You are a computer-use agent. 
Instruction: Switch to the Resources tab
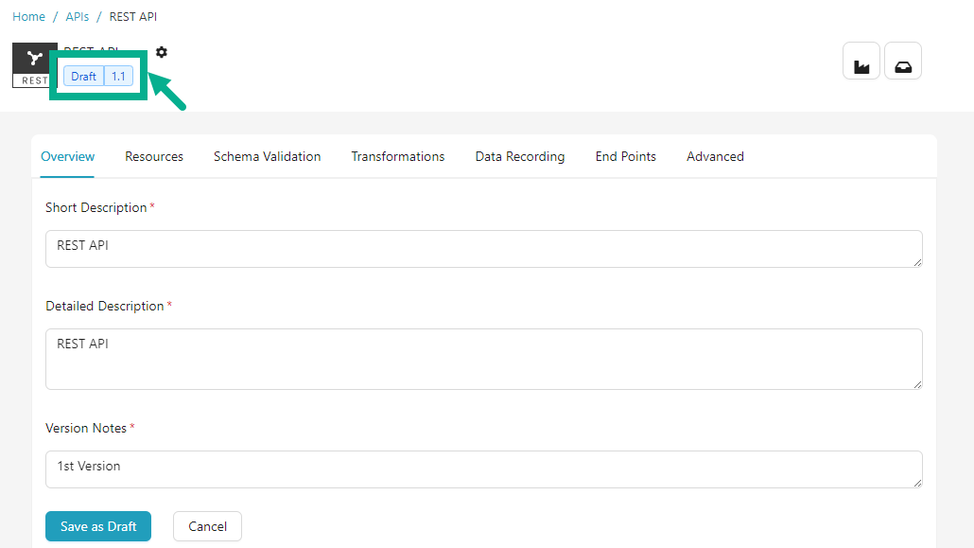pyautogui.click(x=154, y=157)
